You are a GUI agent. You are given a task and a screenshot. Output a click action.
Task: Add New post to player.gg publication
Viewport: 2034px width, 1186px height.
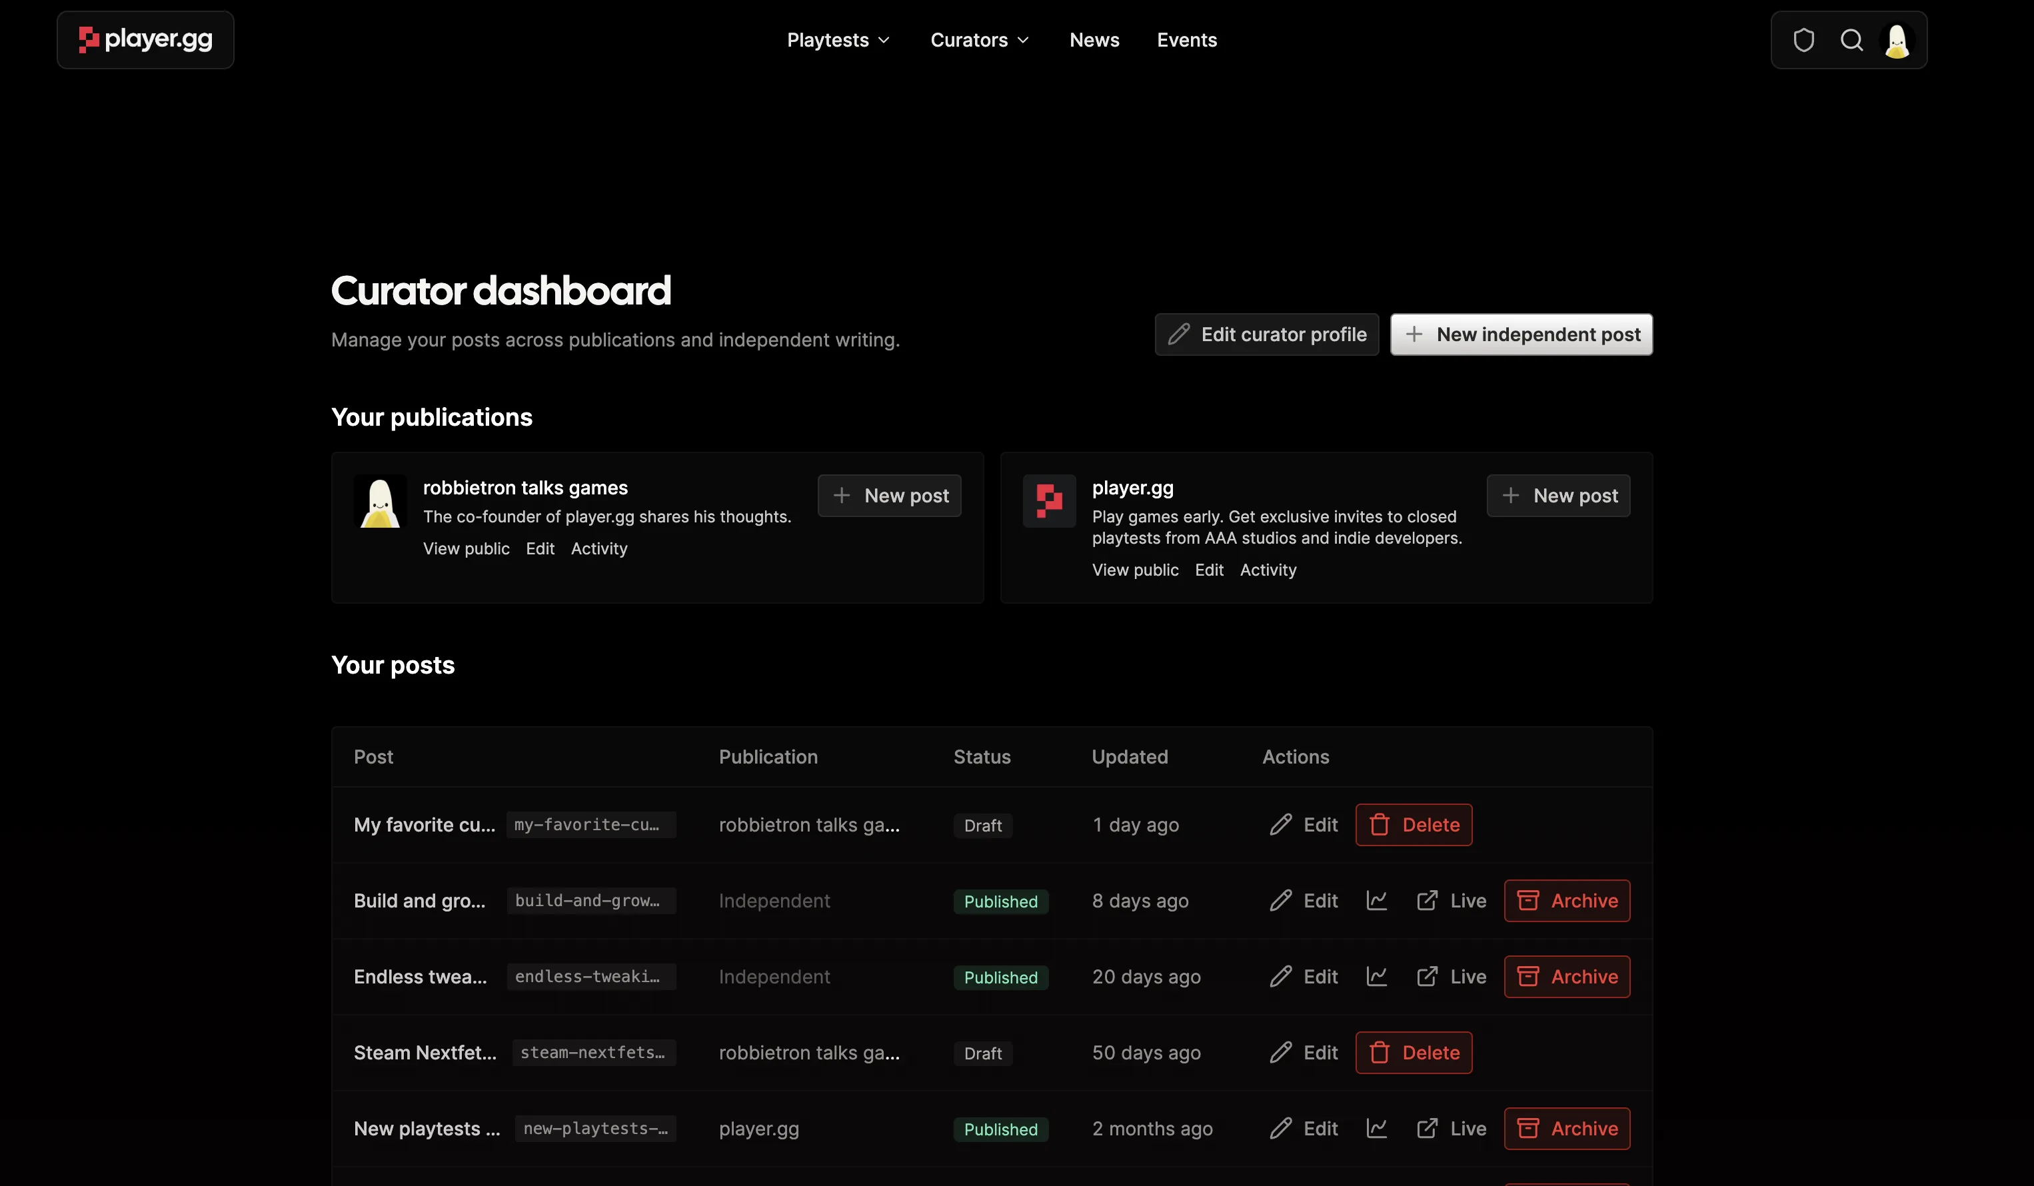click(x=1559, y=495)
